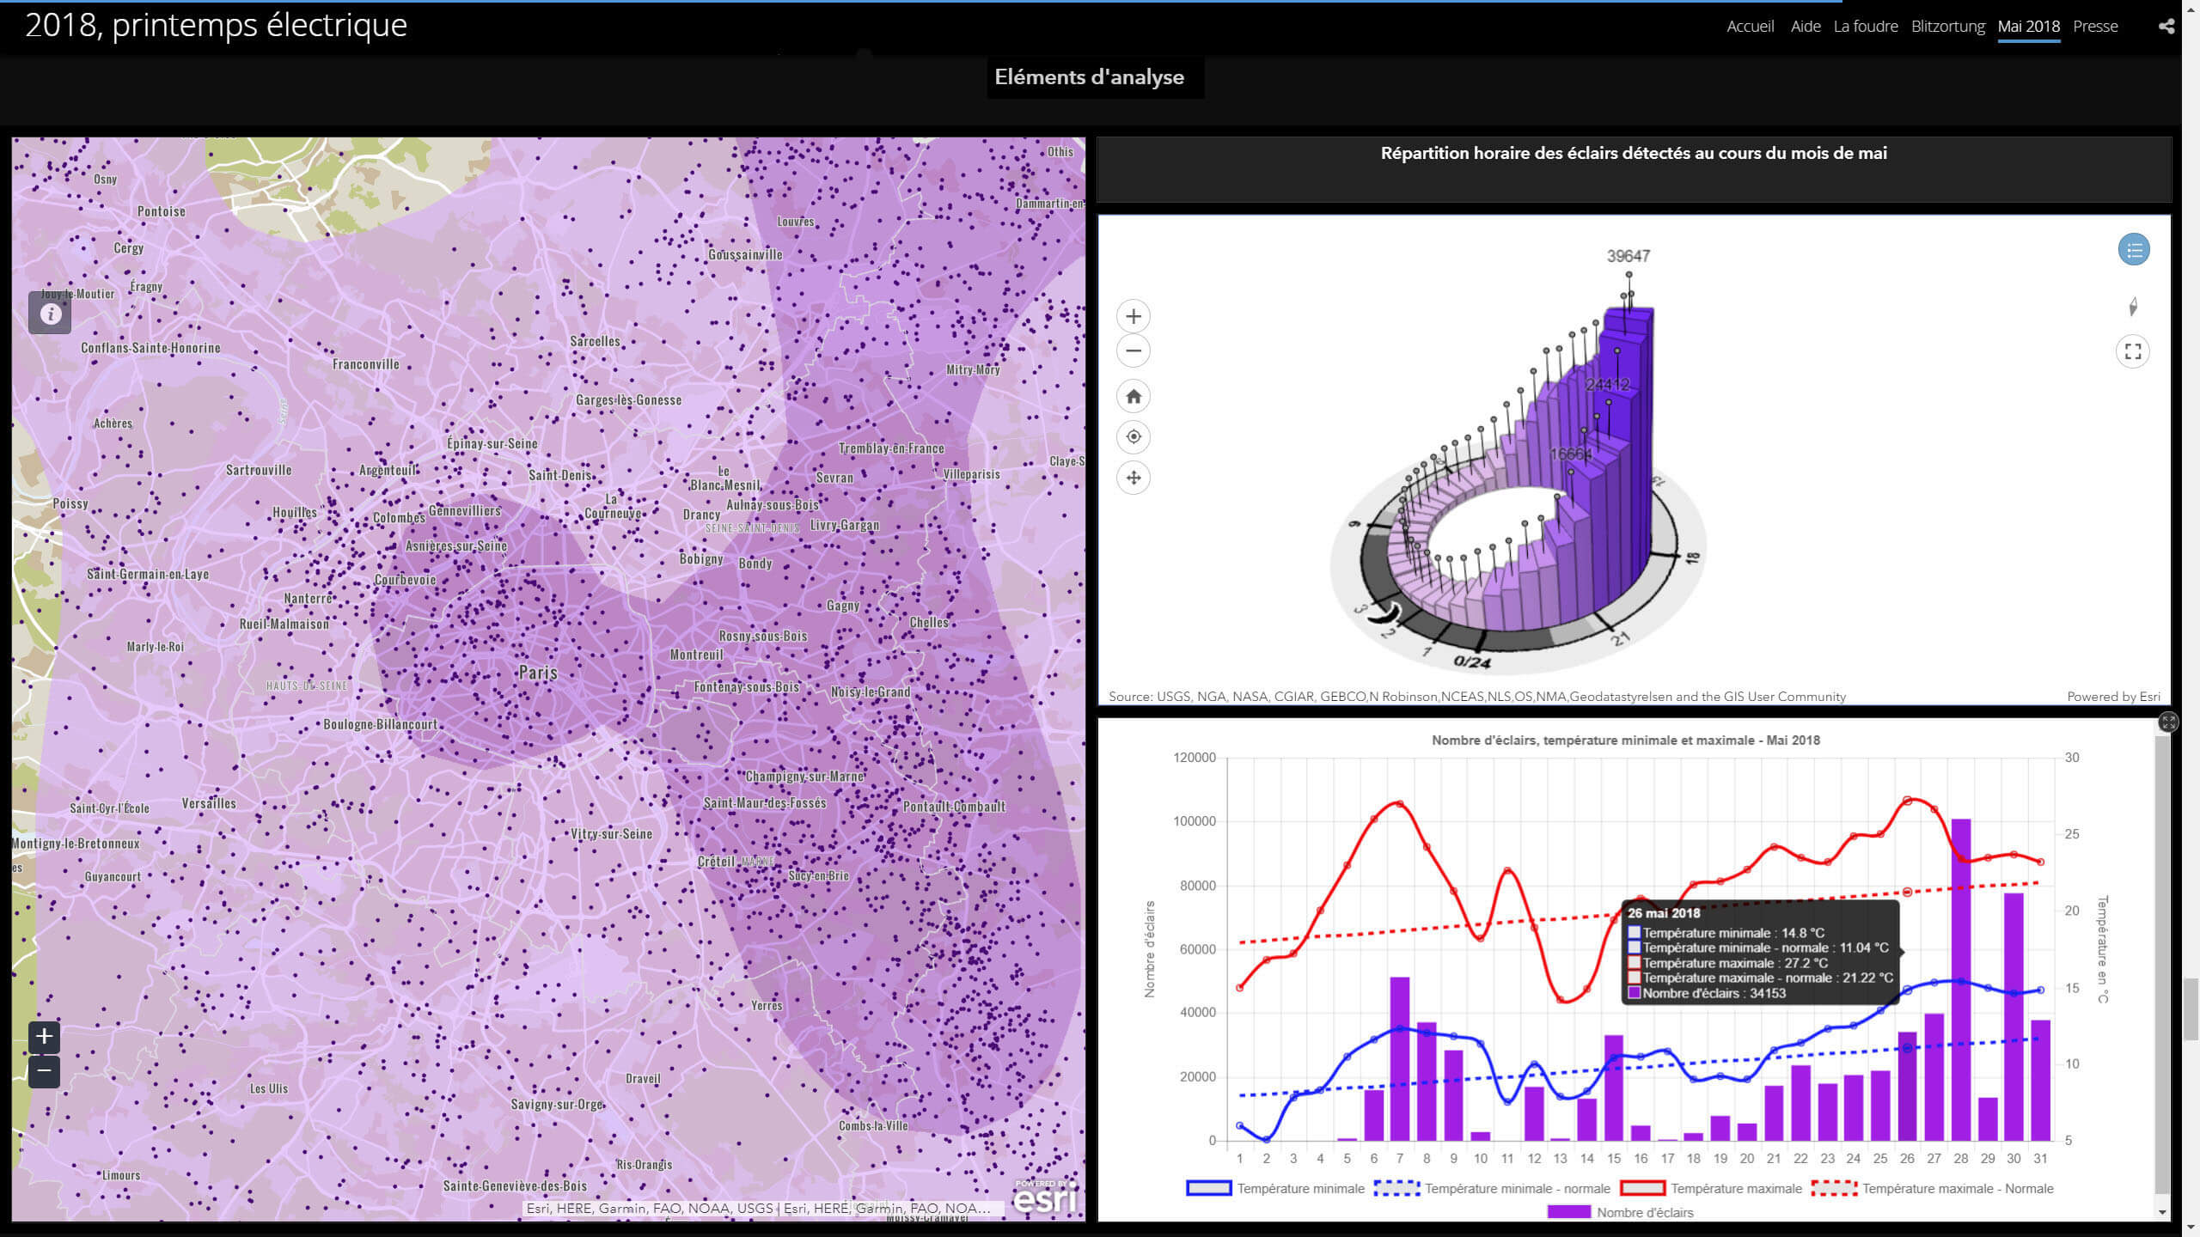2200x1237 pixels.
Task: Click the Pontoise label on the map
Action: pyautogui.click(x=162, y=211)
